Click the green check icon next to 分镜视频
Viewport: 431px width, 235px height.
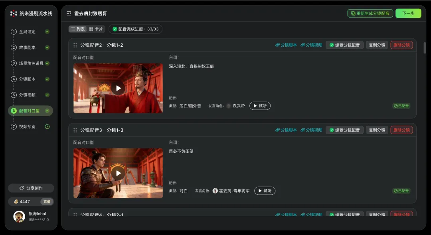click(x=47, y=95)
